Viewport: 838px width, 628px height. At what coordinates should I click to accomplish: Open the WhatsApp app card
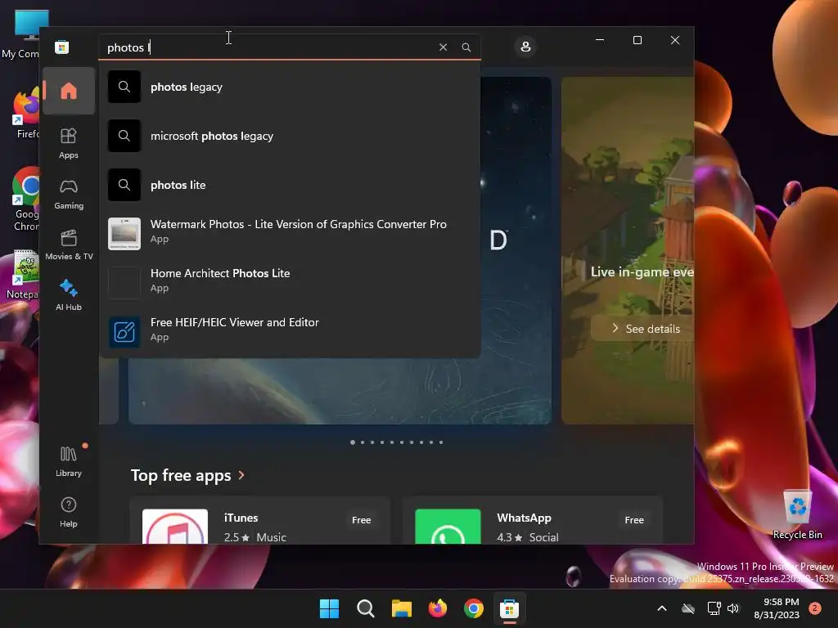(x=533, y=521)
